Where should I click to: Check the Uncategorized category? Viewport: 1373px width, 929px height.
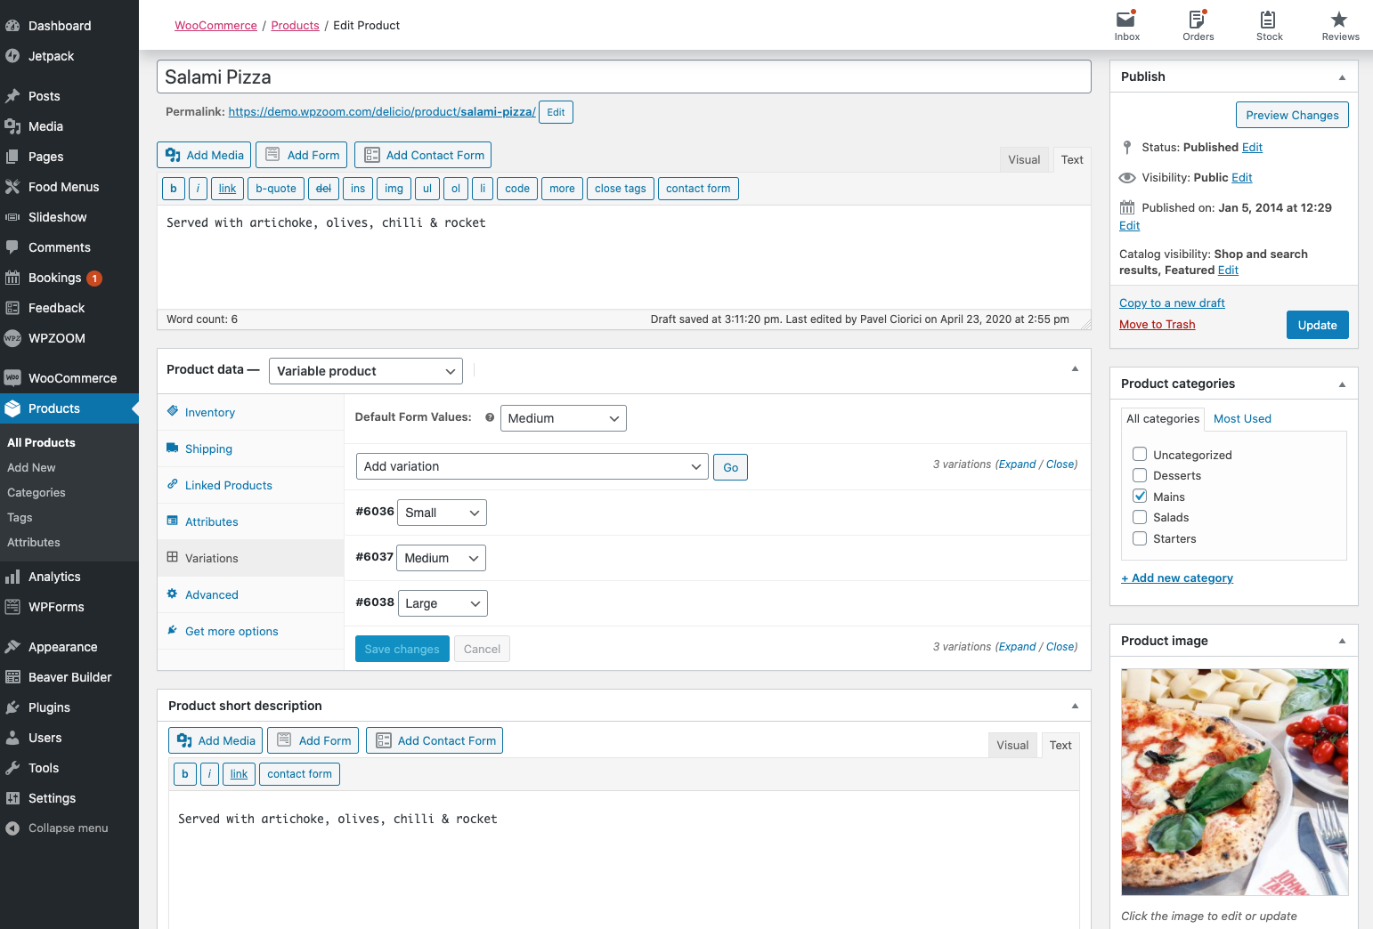(1140, 454)
